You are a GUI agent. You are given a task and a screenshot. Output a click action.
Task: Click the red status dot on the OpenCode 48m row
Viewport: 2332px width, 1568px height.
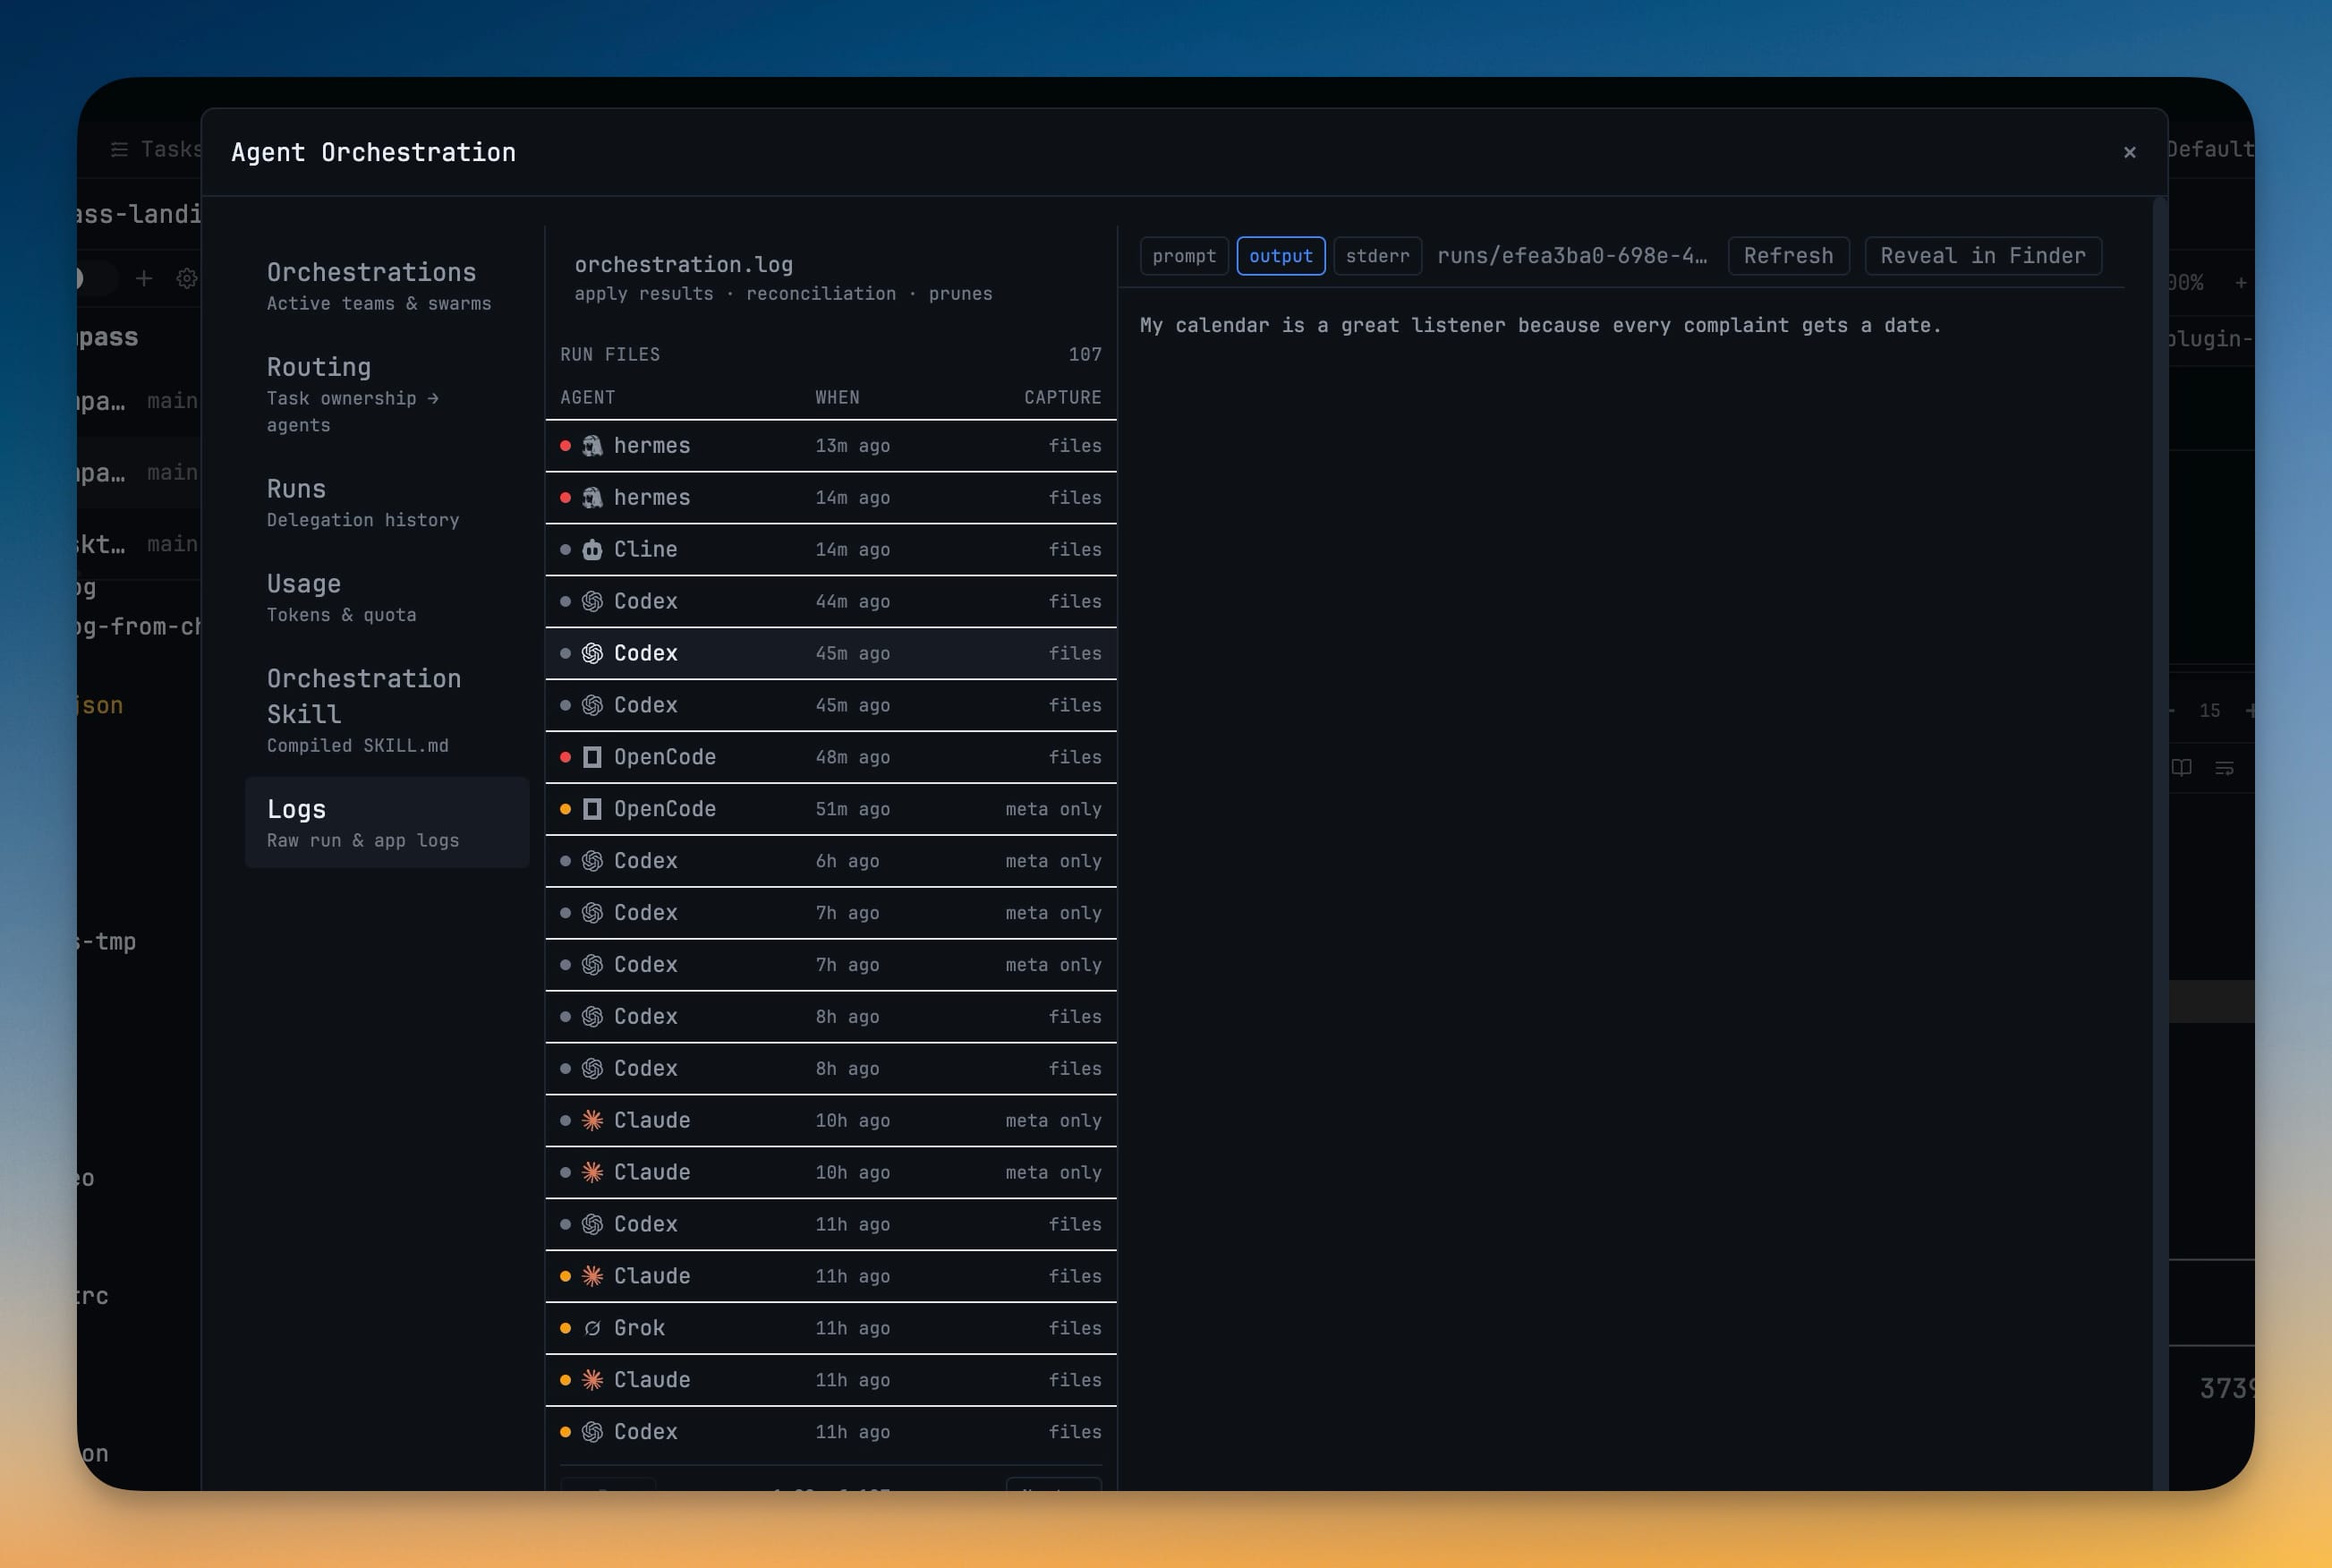pos(566,757)
